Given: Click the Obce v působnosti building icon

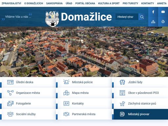Looking at the screenshot, I should tap(122, 93).
